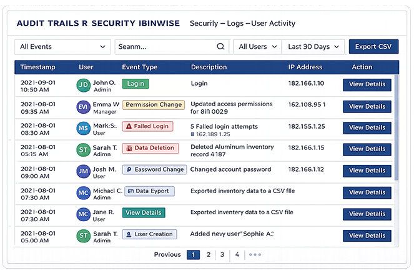Select page 1 in pagination

194,255
